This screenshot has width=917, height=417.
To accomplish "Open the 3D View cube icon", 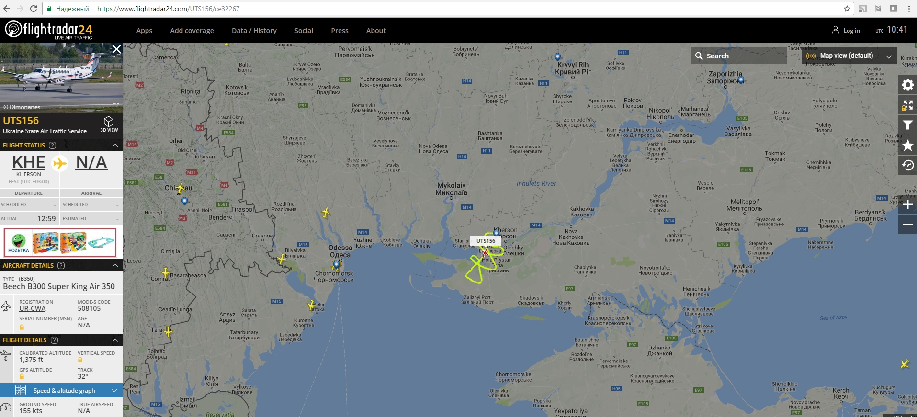I will [109, 124].
